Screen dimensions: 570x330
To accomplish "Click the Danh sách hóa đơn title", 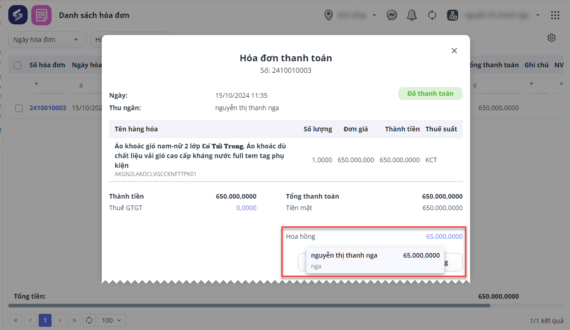I will pyautogui.click(x=94, y=15).
